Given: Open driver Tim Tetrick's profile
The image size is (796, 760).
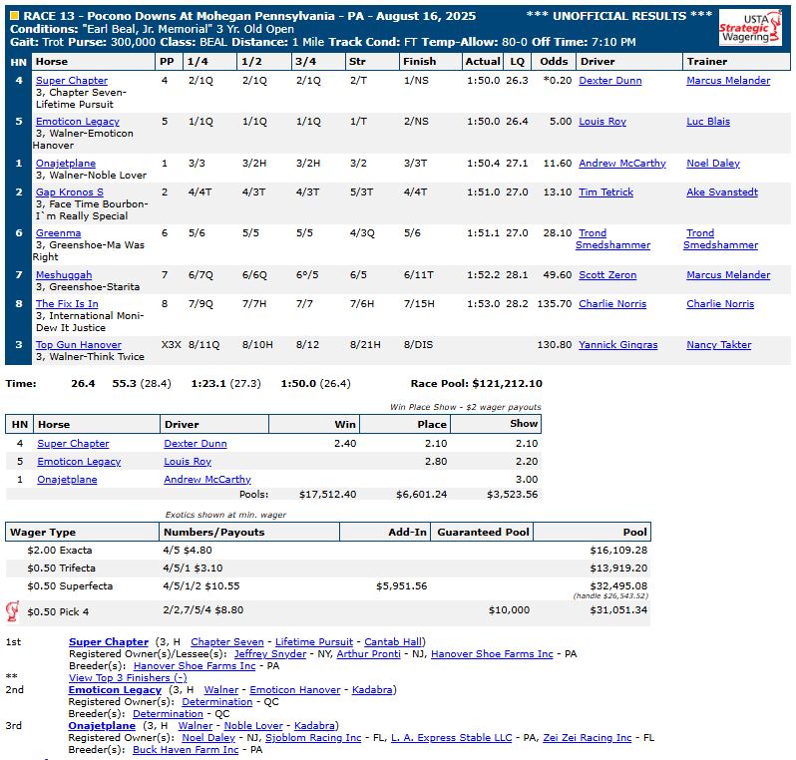Looking at the screenshot, I should (605, 192).
